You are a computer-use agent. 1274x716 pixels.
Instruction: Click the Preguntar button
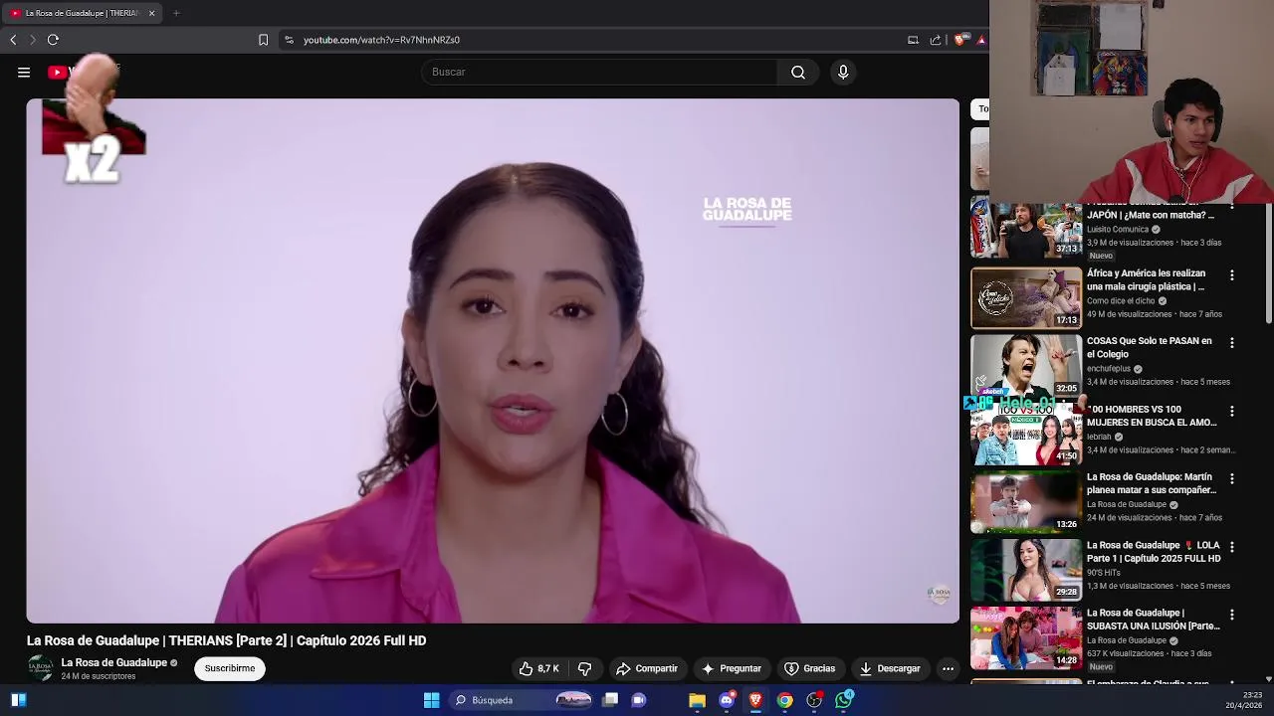[x=732, y=668]
